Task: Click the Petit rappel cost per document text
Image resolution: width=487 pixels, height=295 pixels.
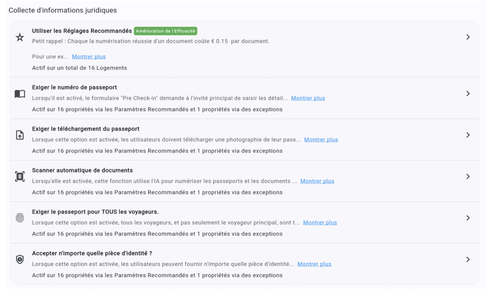Action: point(151,41)
